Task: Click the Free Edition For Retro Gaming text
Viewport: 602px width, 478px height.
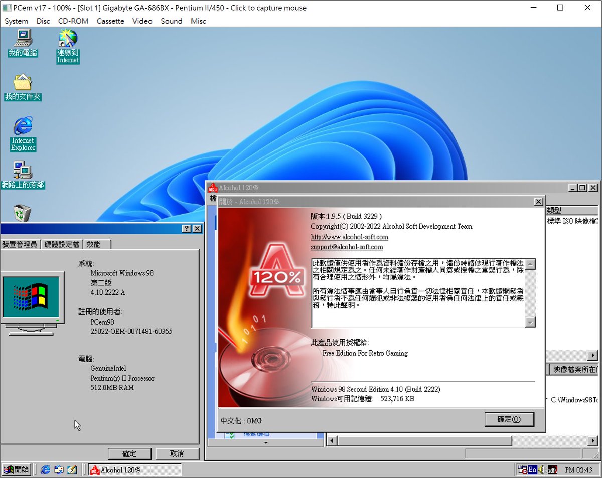Action: (365, 353)
